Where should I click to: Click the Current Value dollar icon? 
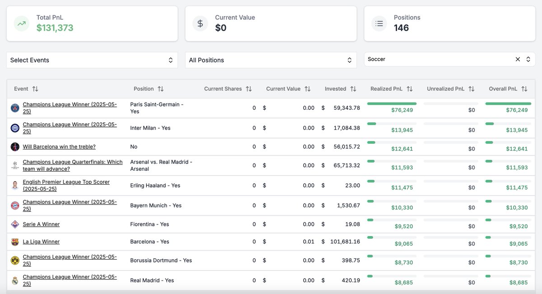pyautogui.click(x=200, y=23)
